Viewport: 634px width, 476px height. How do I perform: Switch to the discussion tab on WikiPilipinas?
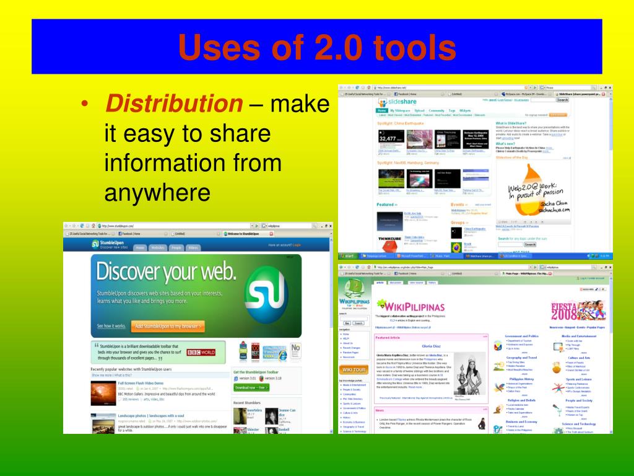tap(396, 283)
